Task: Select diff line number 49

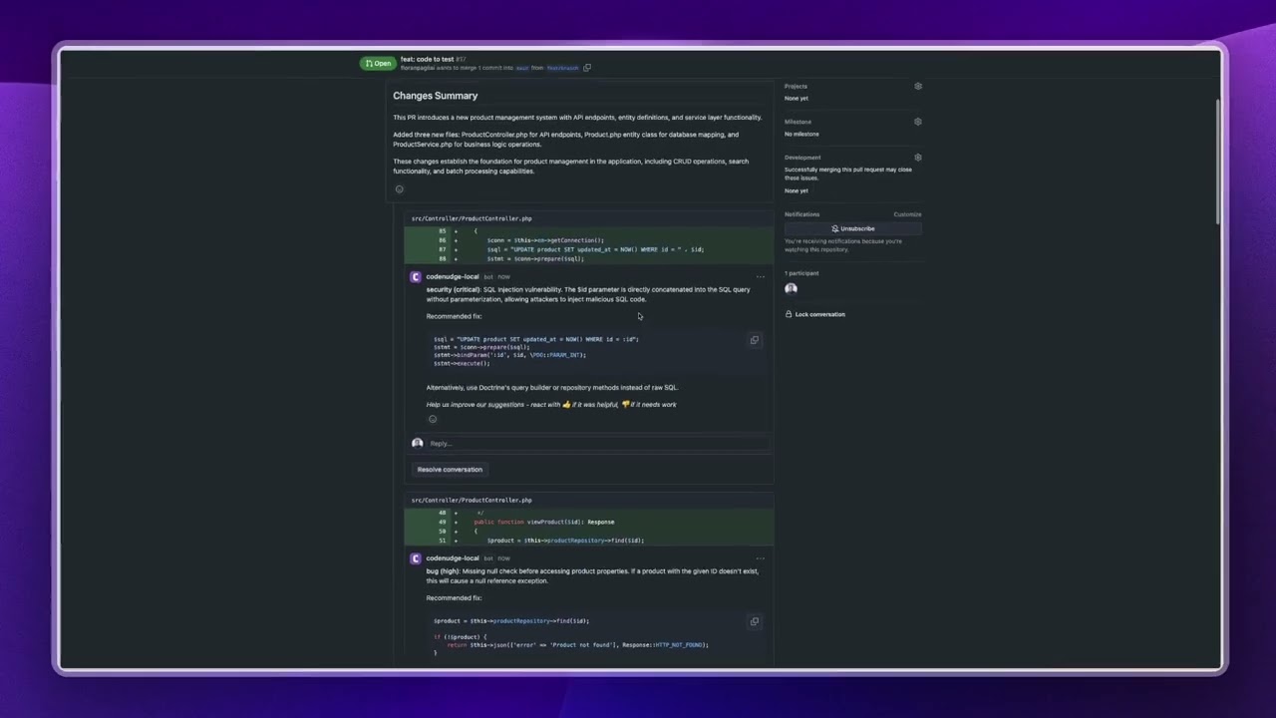Action: tap(443, 522)
